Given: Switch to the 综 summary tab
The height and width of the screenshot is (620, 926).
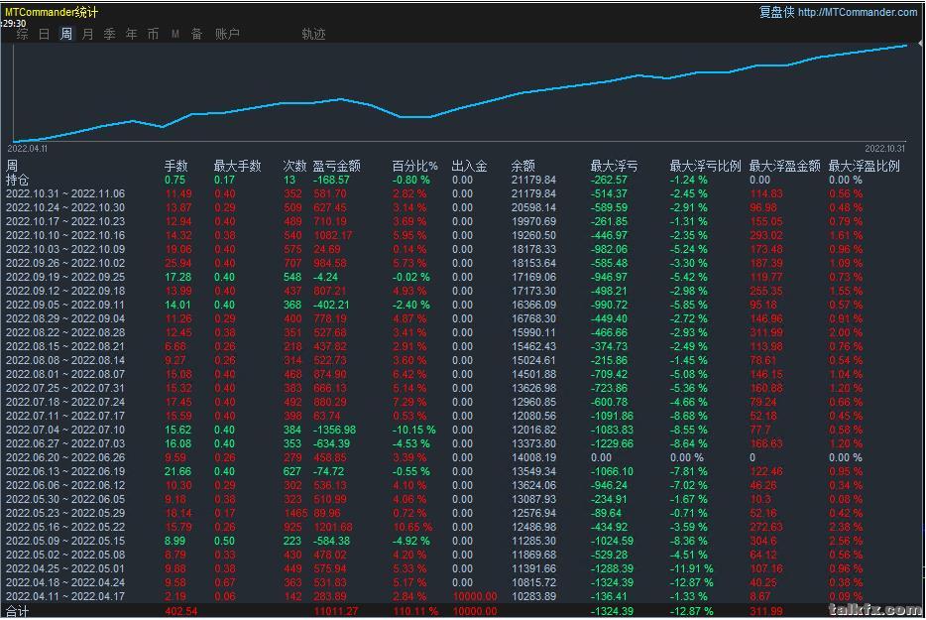Looking at the screenshot, I should pos(23,35).
